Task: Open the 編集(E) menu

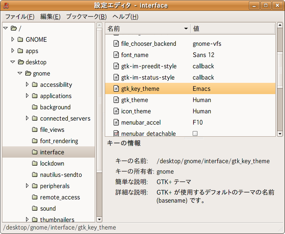Action: (50, 17)
